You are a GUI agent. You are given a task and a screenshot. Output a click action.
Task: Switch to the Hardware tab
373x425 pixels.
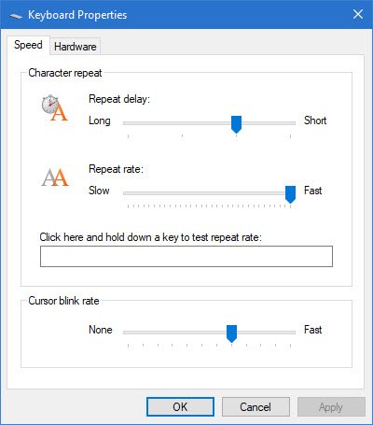76,47
